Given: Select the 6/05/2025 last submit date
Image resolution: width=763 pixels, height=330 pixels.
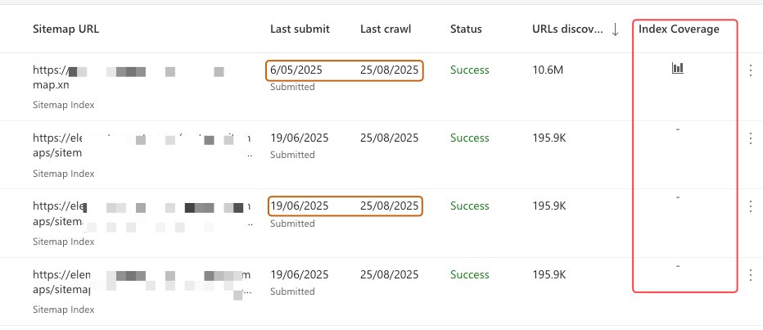Looking at the screenshot, I should (296, 70).
